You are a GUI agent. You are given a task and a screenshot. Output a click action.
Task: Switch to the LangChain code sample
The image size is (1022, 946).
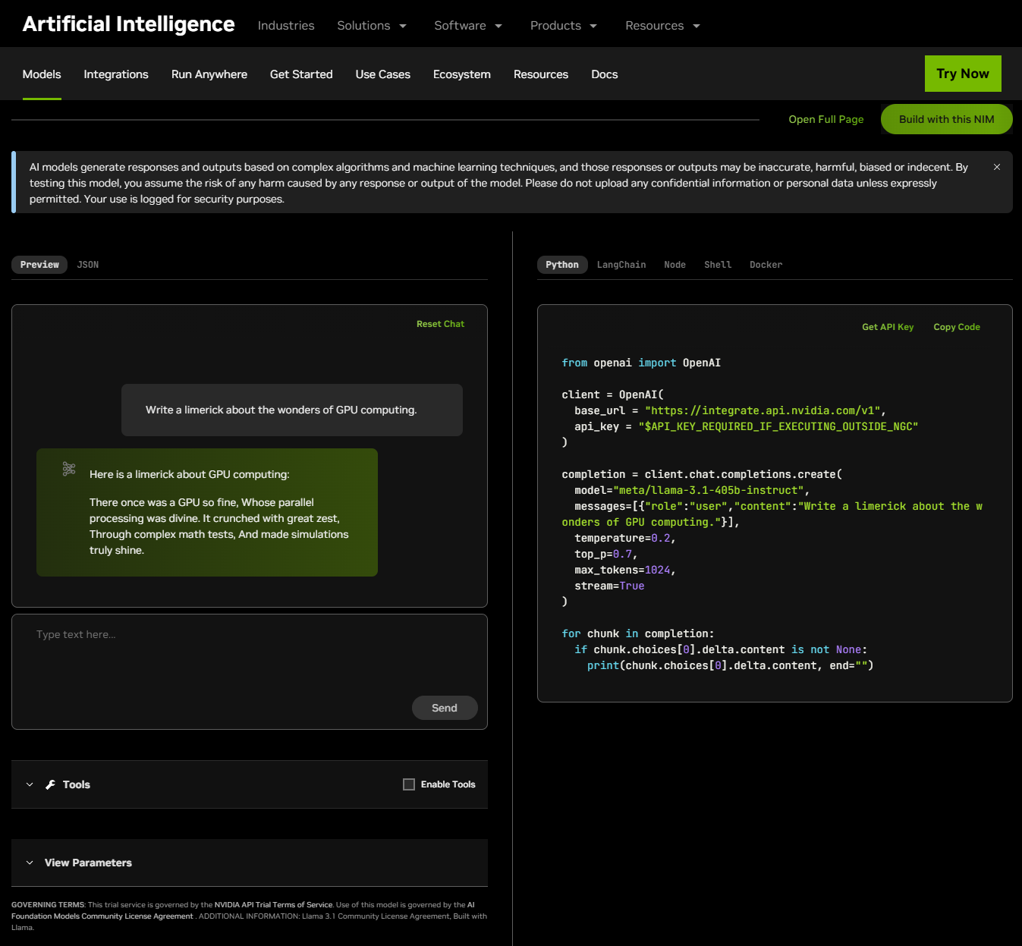[x=621, y=264]
